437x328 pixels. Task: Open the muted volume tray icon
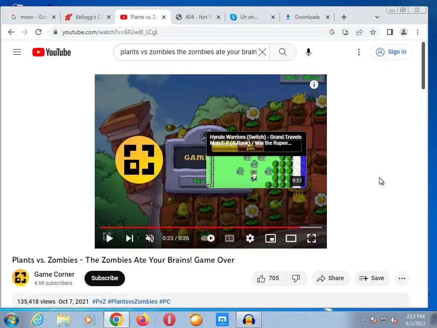coord(394,320)
